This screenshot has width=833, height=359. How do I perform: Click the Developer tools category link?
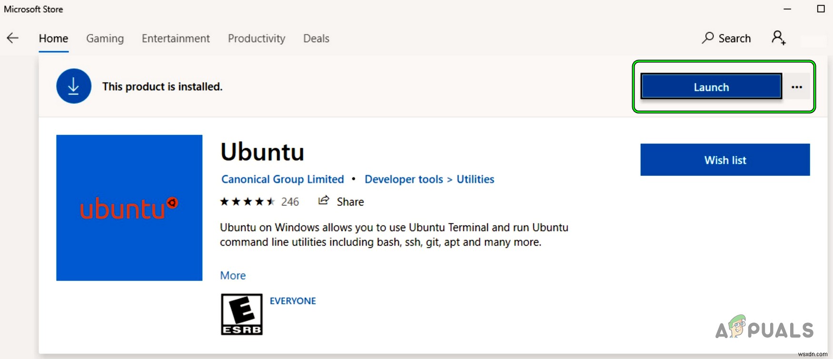(403, 179)
